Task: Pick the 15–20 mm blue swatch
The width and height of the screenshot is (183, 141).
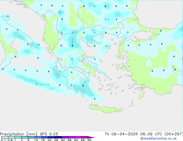Action: click(45, 137)
